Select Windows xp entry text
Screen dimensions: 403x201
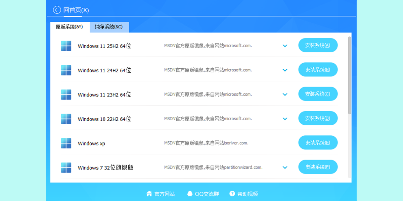pos(91,143)
